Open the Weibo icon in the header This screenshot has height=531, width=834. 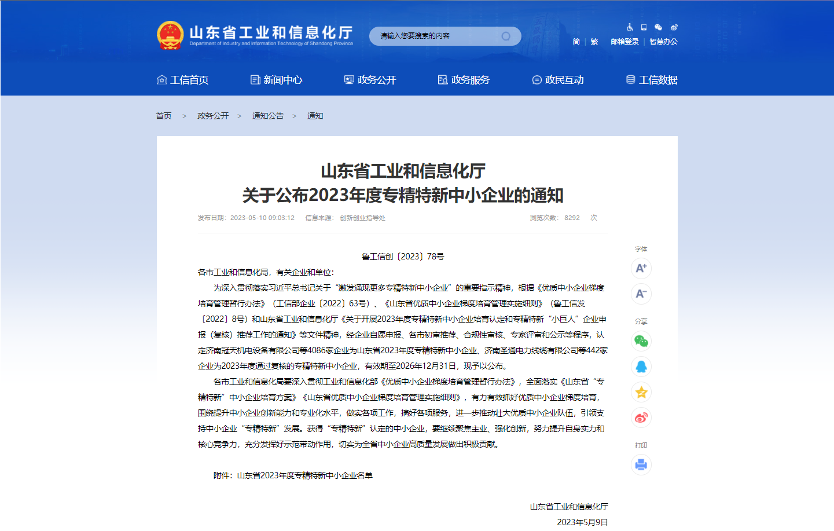click(674, 27)
